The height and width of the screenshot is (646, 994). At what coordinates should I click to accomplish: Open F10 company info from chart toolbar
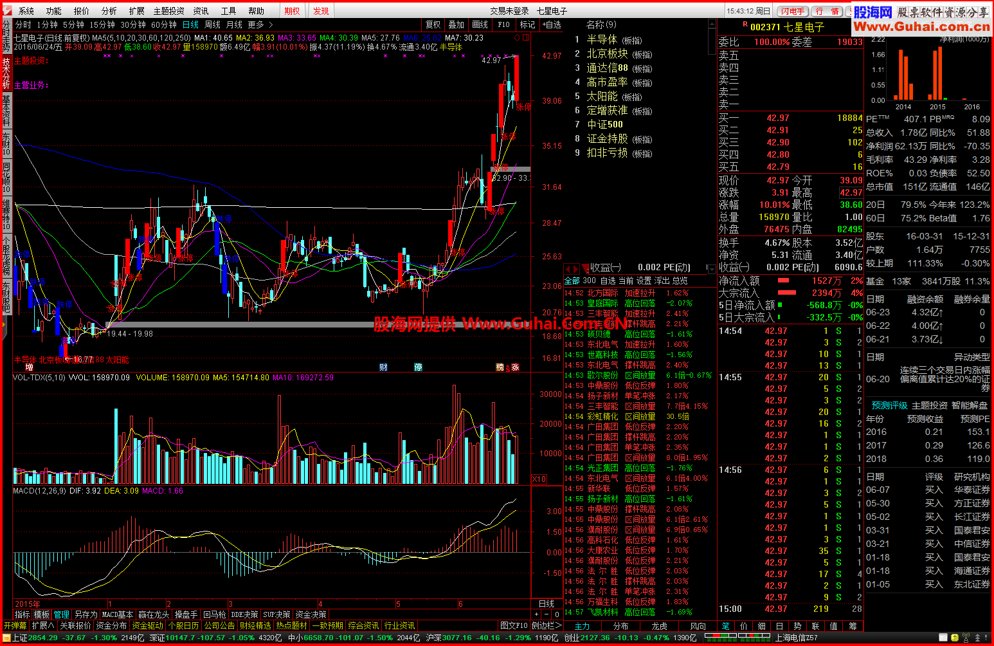(504, 24)
